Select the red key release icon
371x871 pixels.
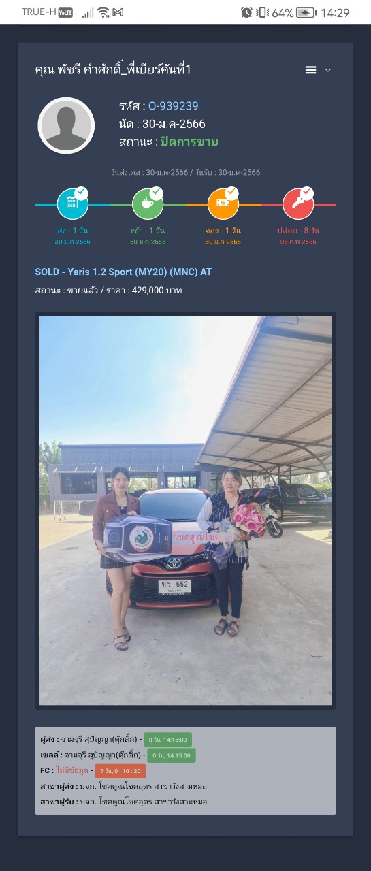coord(298,203)
